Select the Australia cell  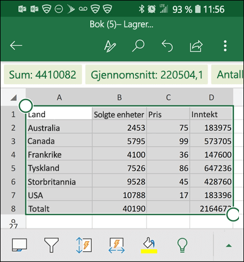pos(59,128)
